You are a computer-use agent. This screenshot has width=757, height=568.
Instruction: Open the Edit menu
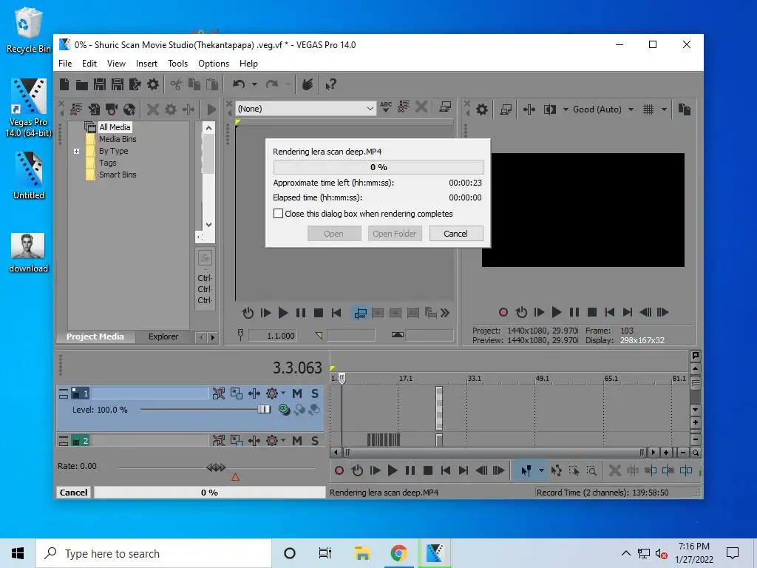(89, 64)
